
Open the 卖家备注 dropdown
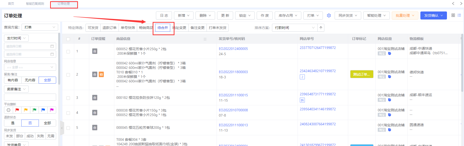(x=16, y=89)
